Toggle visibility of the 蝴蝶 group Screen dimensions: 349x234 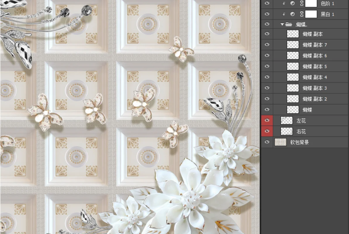pyautogui.click(x=267, y=24)
